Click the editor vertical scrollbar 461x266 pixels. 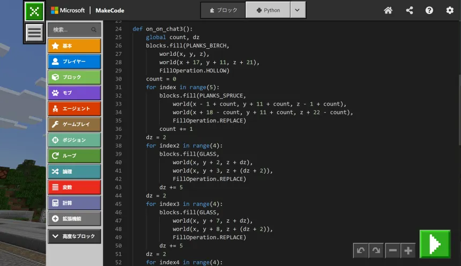click(x=459, y=110)
